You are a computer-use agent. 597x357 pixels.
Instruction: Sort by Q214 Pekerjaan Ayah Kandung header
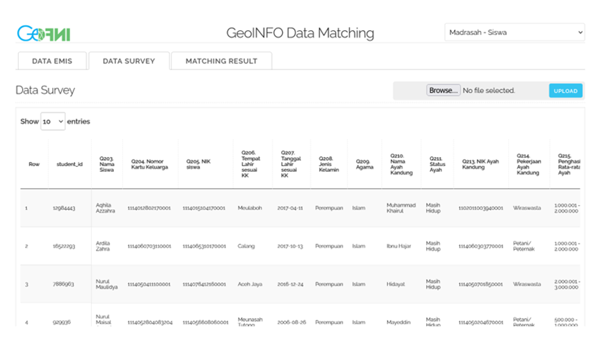point(529,164)
